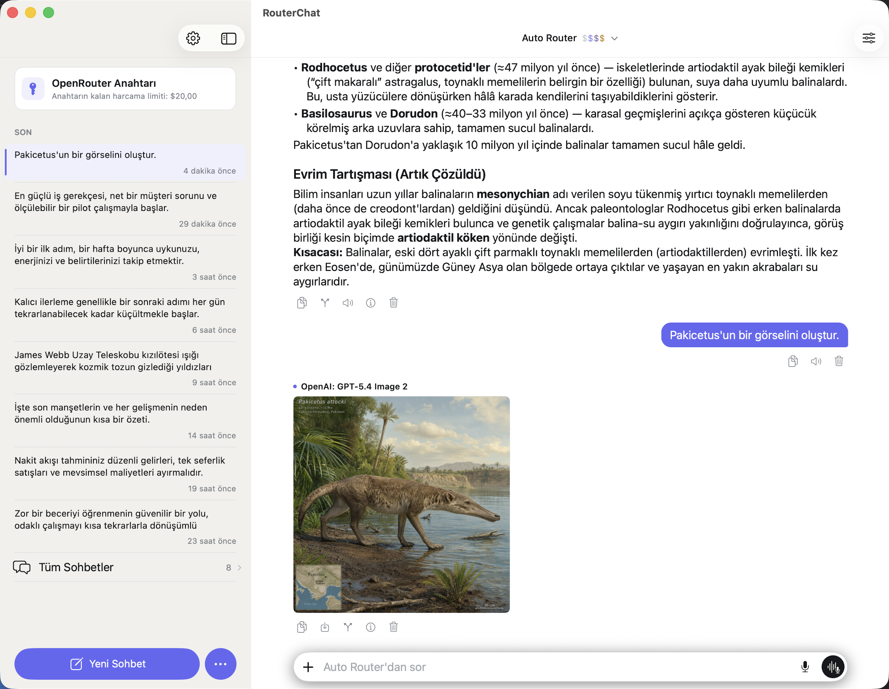The width and height of the screenshot is (889, 689).
Task: Open chat 'İşte son manşetlerin'
Action: tap(125, 421)
